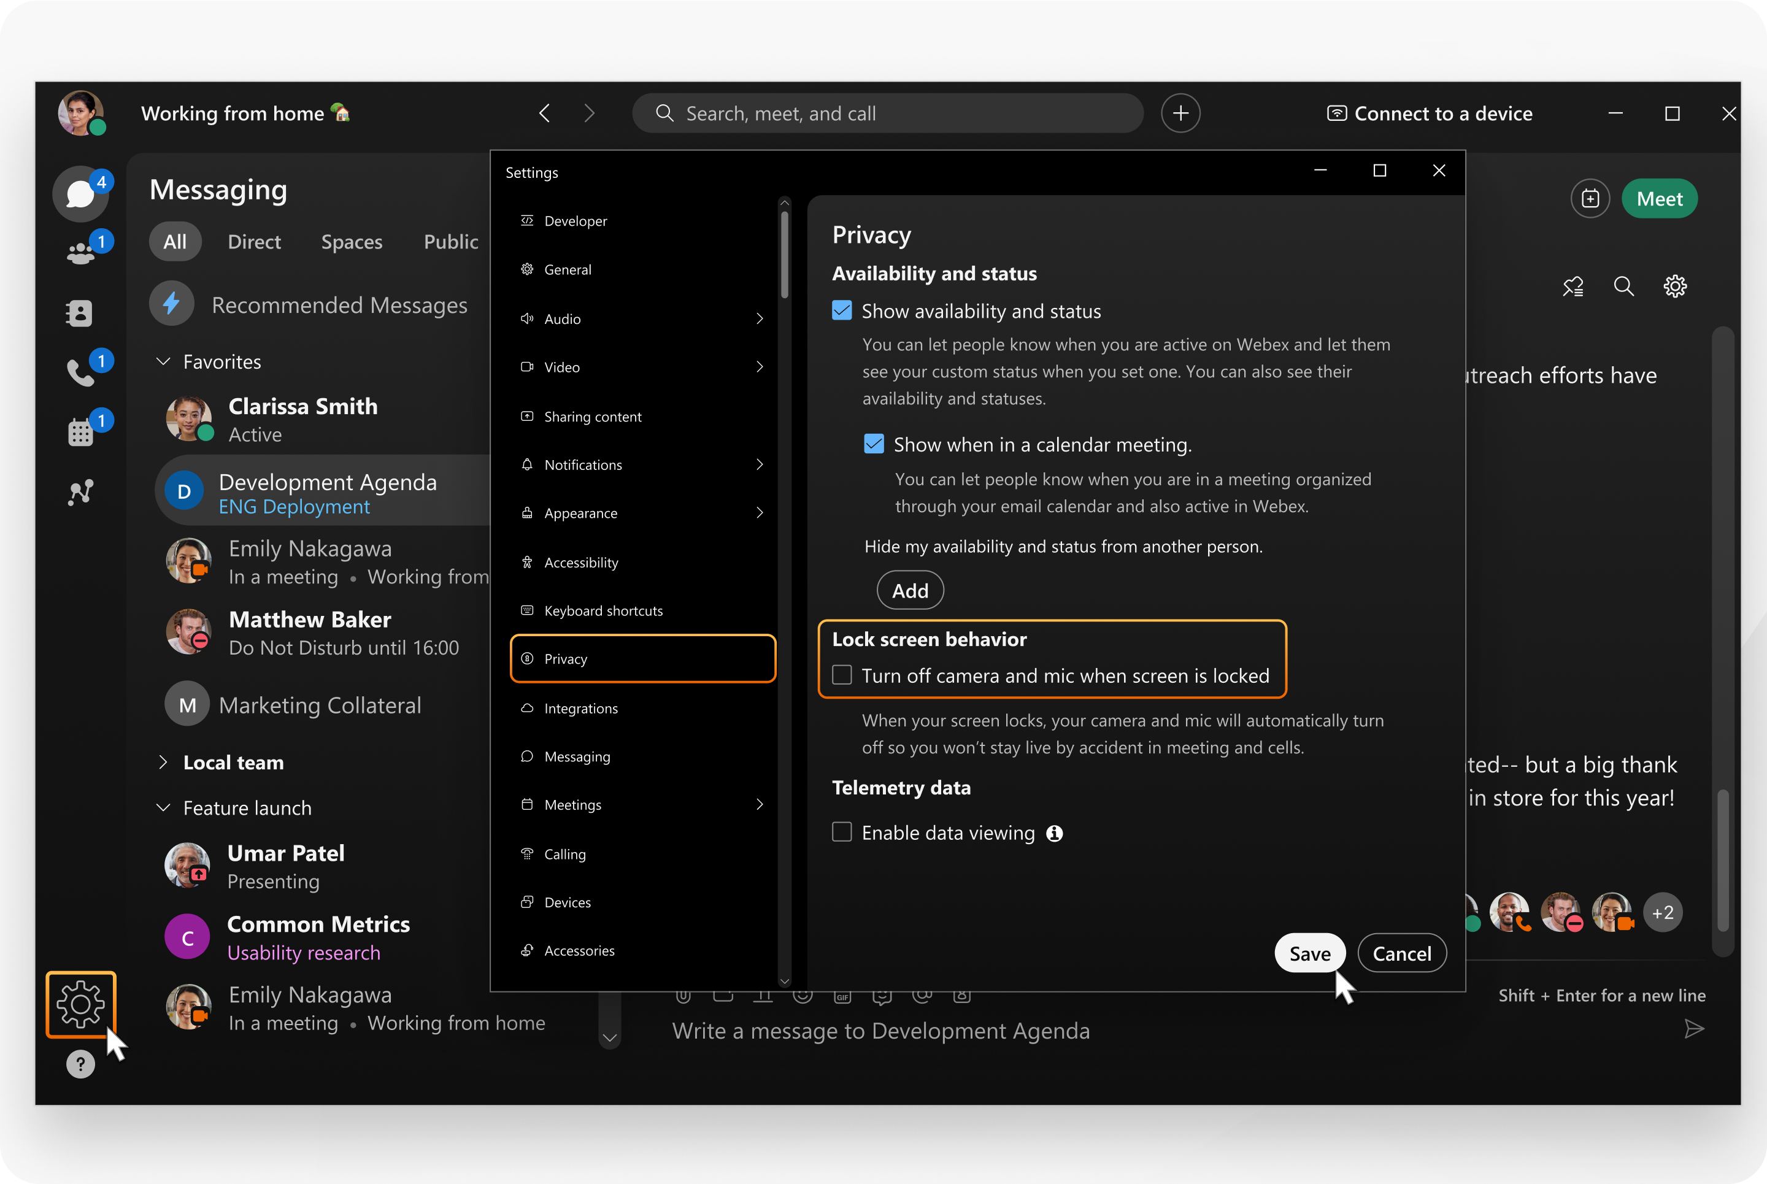Expand the Local team section

click(x=163, y=763)
